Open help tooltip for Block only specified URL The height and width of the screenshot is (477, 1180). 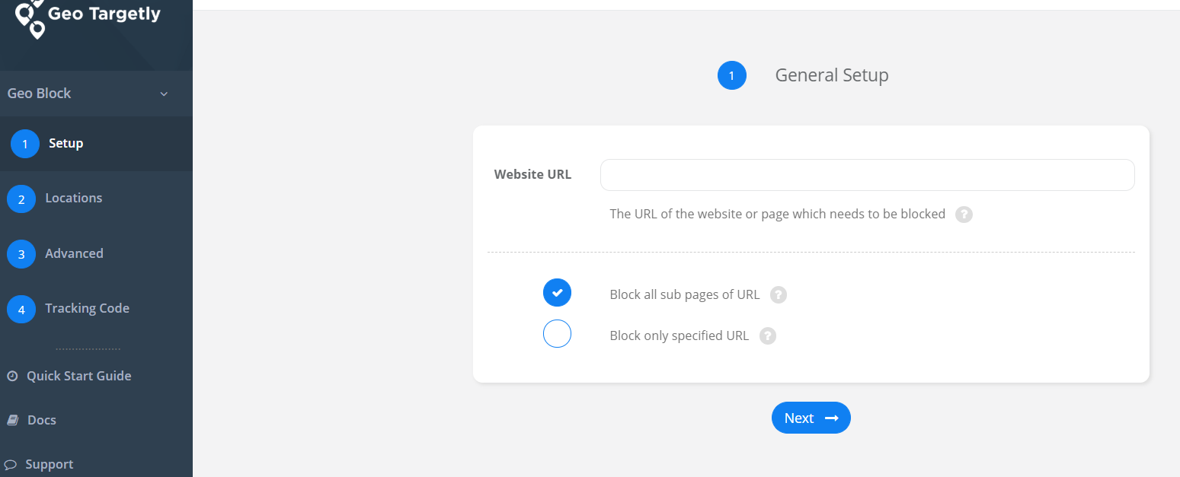(768, 335)
